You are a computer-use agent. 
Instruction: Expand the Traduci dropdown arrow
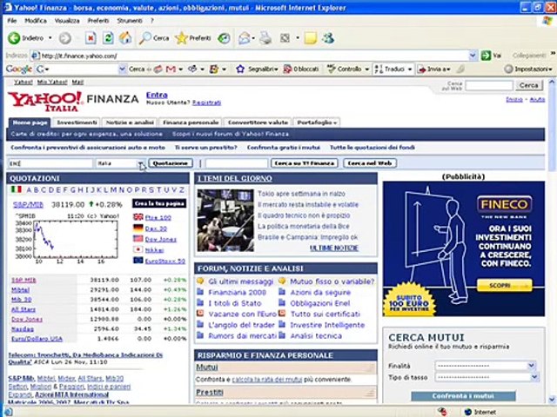click(x=410, y=69)
